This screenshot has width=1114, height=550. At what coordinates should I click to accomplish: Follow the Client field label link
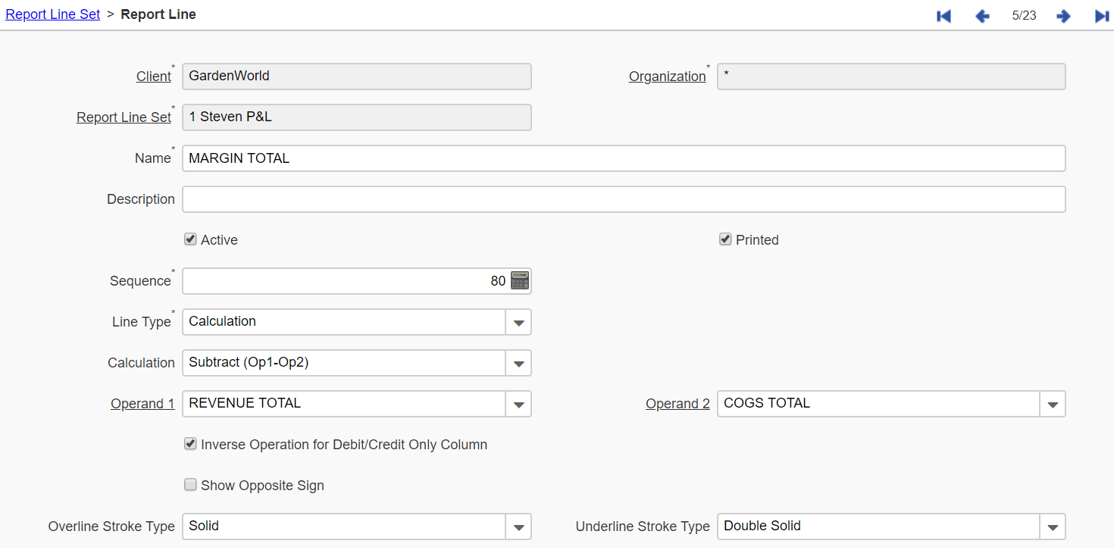tap(153, 76)
